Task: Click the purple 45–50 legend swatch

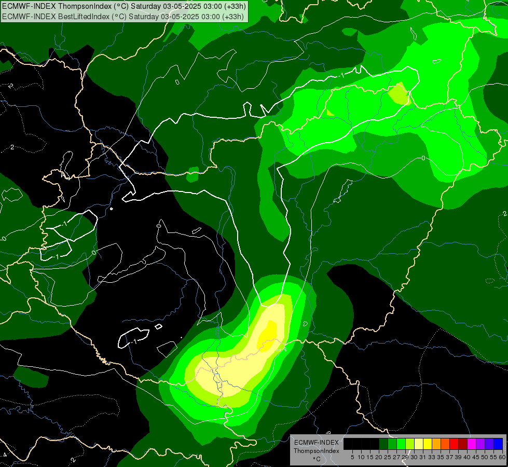Action: click(x=480, y=444)
